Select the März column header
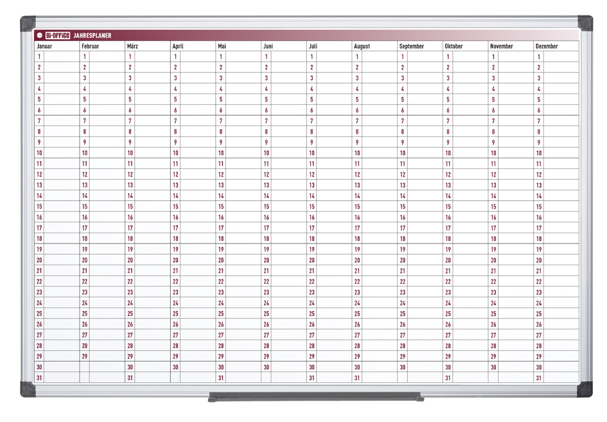The height and width of the screenshot is (422, 607). pos(132,46)
